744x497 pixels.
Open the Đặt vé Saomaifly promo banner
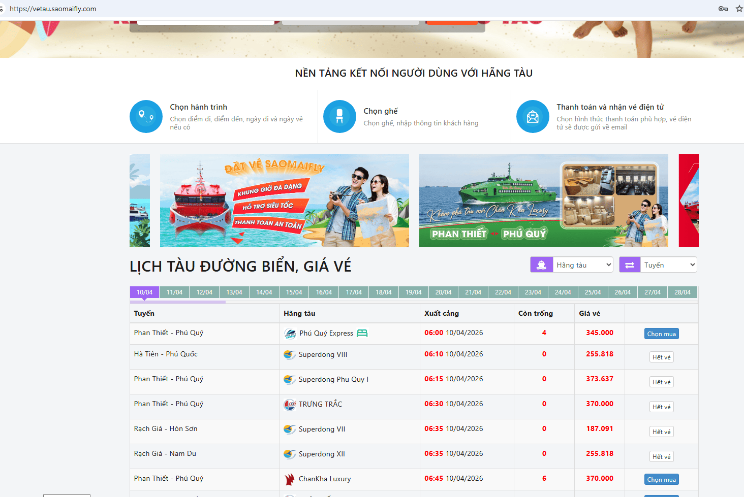(284, 201)
